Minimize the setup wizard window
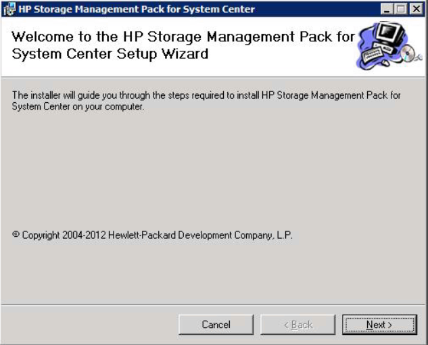428x345 pixels. (387, 9)
